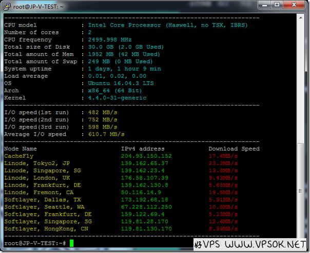Click the Download Speed column header
Viewport: 310px width, 253px height.
(234, 149)
